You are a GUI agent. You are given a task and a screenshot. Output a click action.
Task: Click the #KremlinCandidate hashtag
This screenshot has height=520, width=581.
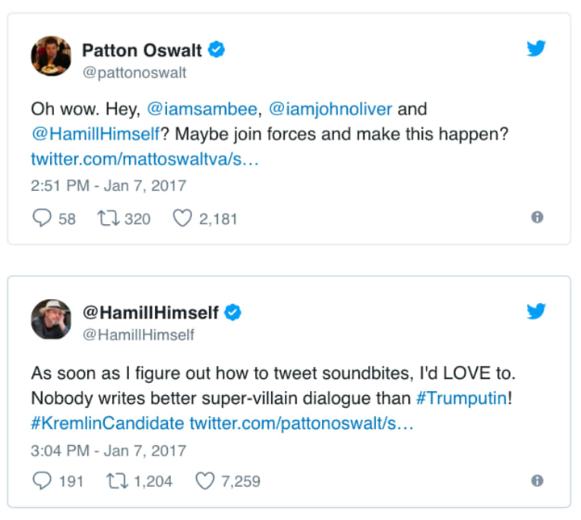pos(107,423)
